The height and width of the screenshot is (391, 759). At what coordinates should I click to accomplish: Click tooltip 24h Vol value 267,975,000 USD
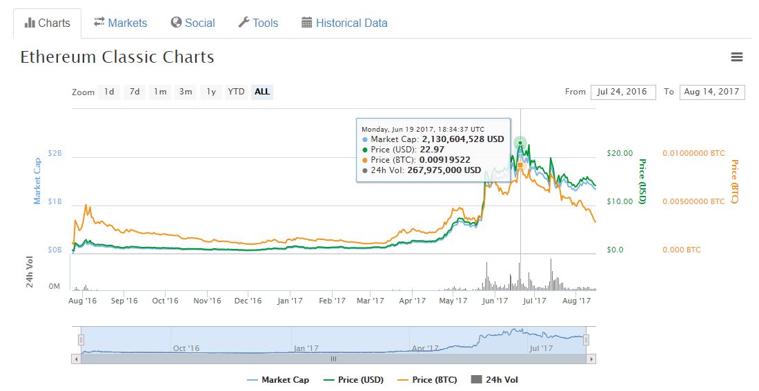[444, 170]
